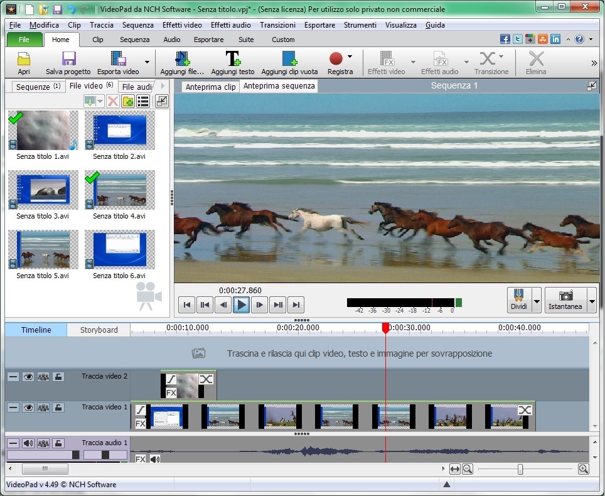The image size is (605, 496).
Task: Click the Dividi split icon
Action: point(518,296)
